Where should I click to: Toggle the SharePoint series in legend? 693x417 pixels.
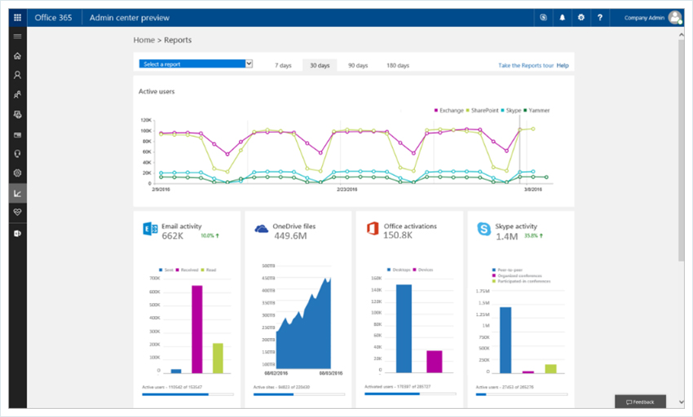point(482,111)
